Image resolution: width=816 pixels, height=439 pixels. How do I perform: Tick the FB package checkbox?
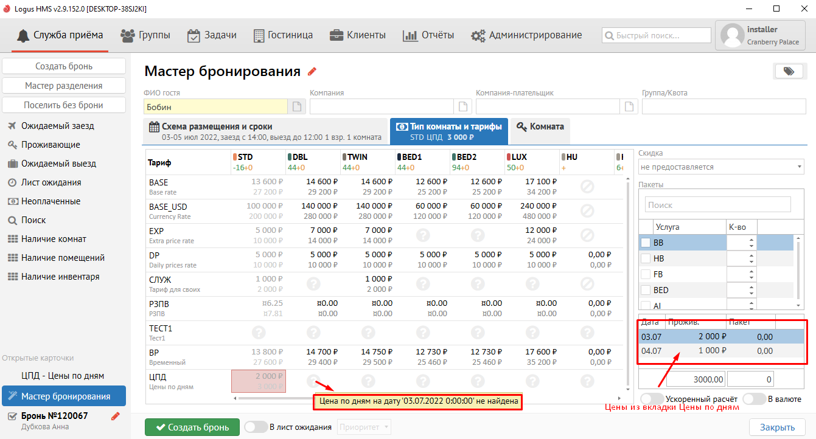[x=646, y=274]
